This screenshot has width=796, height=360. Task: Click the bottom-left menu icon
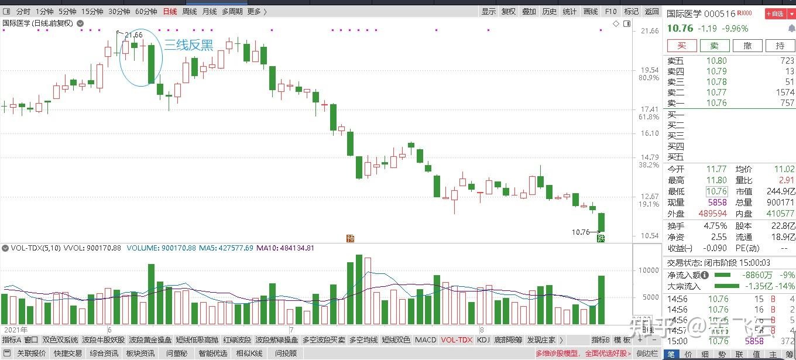pos(6,354)
